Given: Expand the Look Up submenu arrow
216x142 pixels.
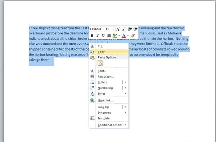Looking at the screenshot, I should 125,107.
